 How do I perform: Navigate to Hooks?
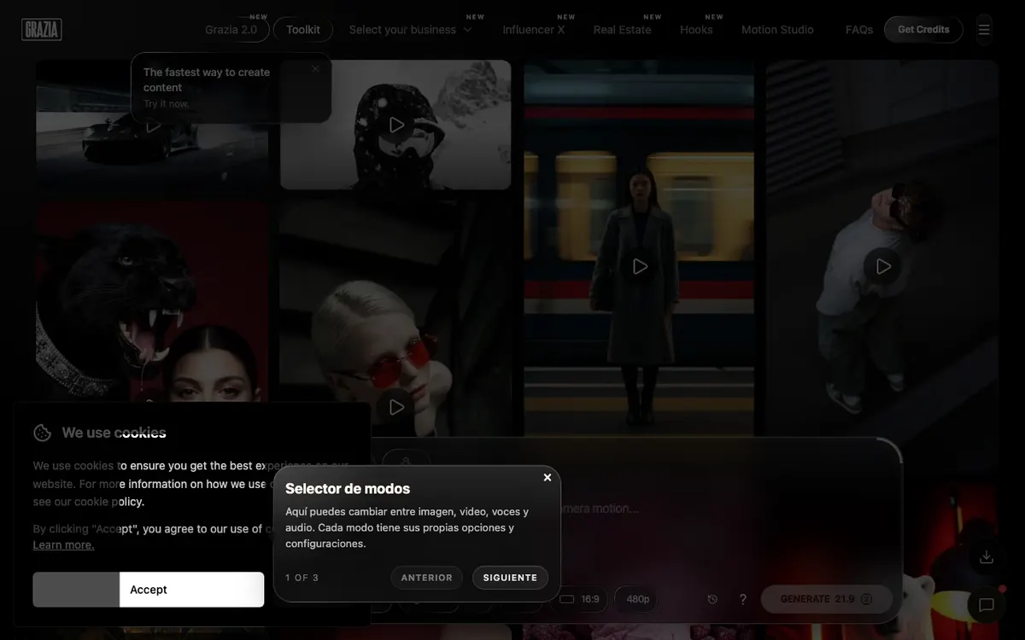(696, 30)
